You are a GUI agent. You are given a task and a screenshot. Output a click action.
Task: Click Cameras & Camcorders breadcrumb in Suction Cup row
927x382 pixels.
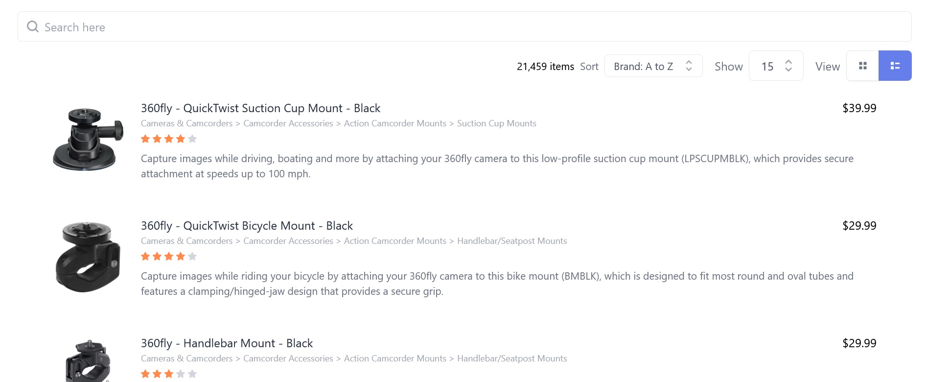coord(187,123)
